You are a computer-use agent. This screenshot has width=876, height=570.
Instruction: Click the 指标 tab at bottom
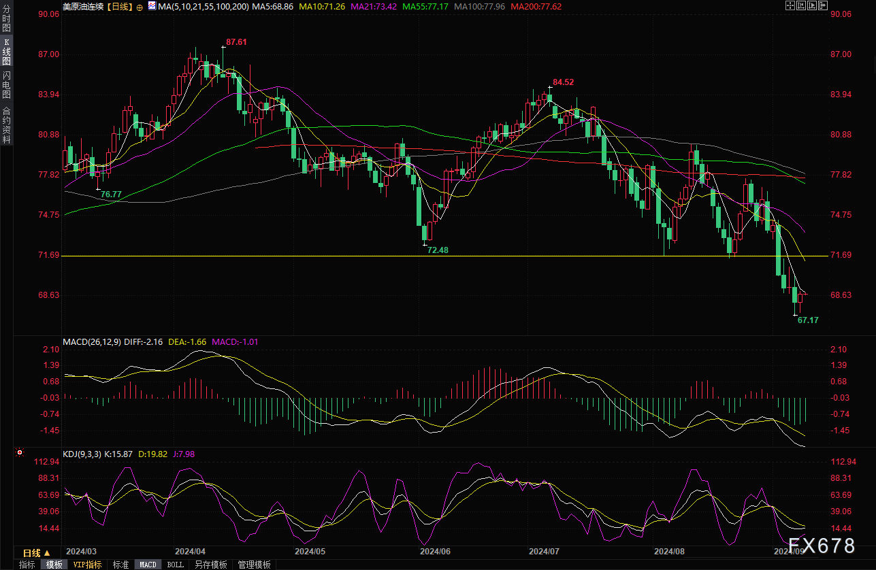click(27, 565)
